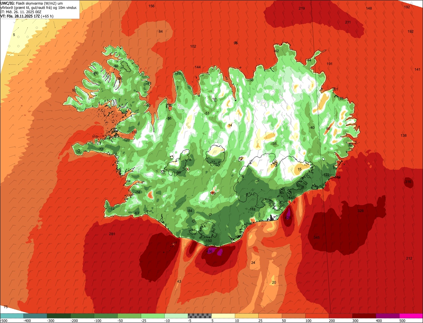This screenshot has height=323, width=423.
Task: Click the map value 281 southwest of Iceland
Action: (112, 234)
